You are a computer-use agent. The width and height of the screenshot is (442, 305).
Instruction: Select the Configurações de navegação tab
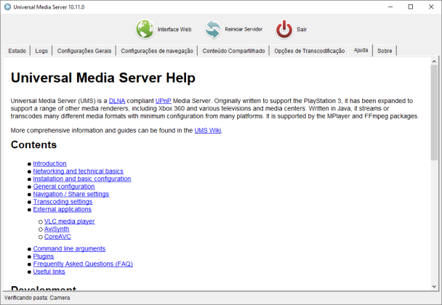(156, 51)
